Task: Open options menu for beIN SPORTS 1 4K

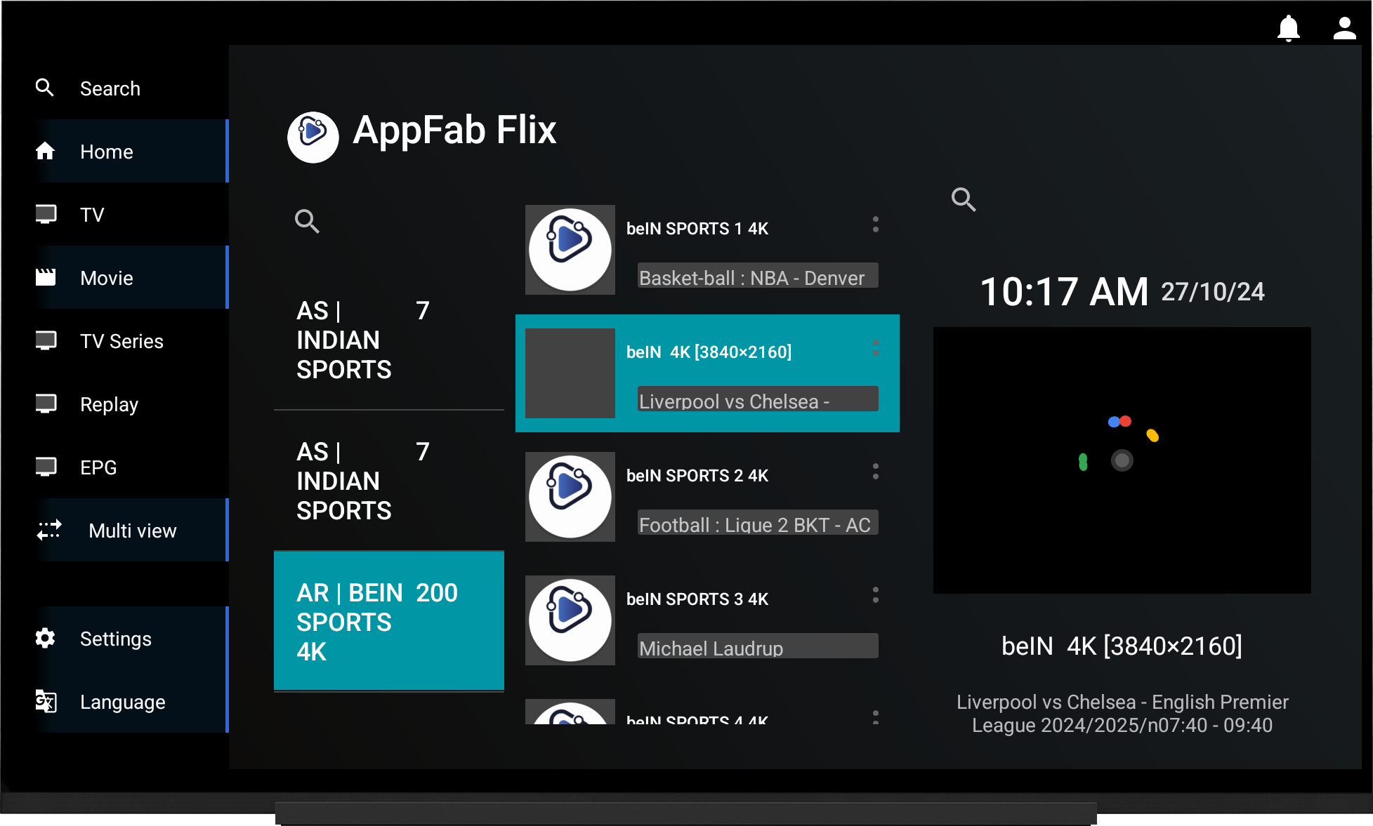Action: point(875,225)
